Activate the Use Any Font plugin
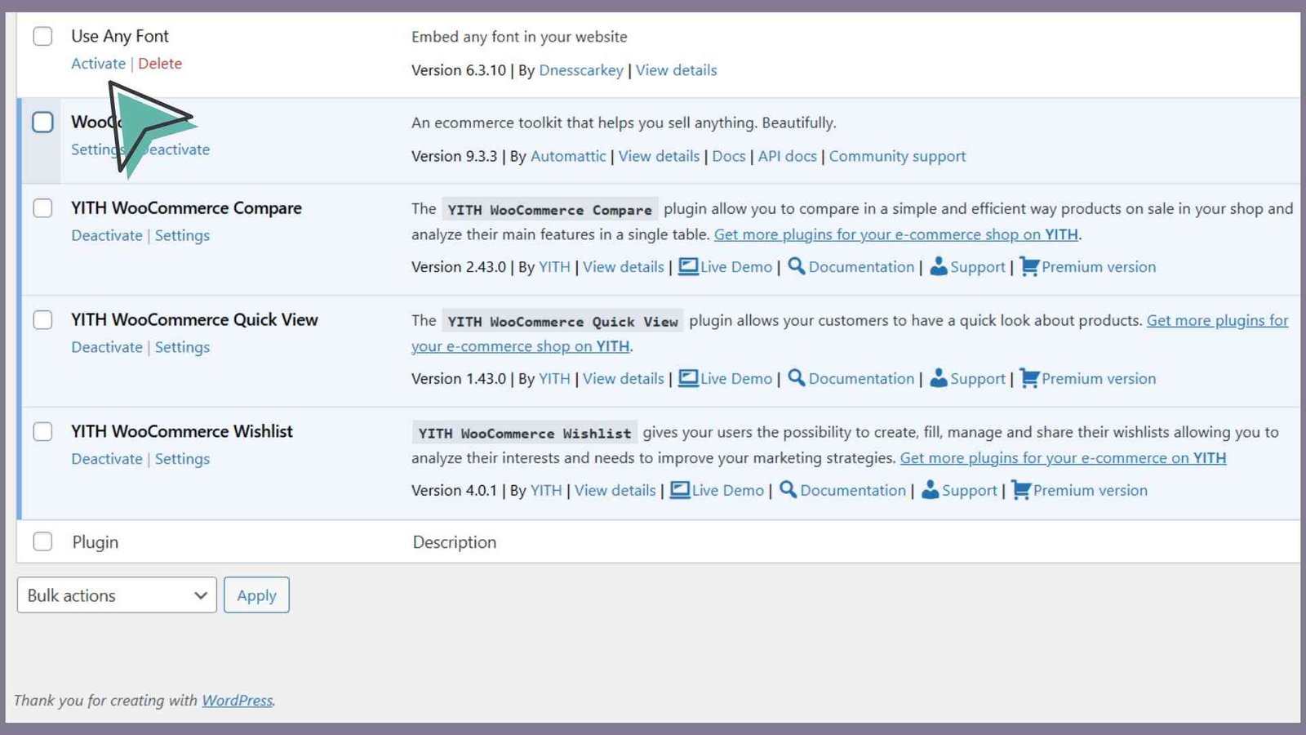This screenshot has height=735, width=1306. pos(98,64)
